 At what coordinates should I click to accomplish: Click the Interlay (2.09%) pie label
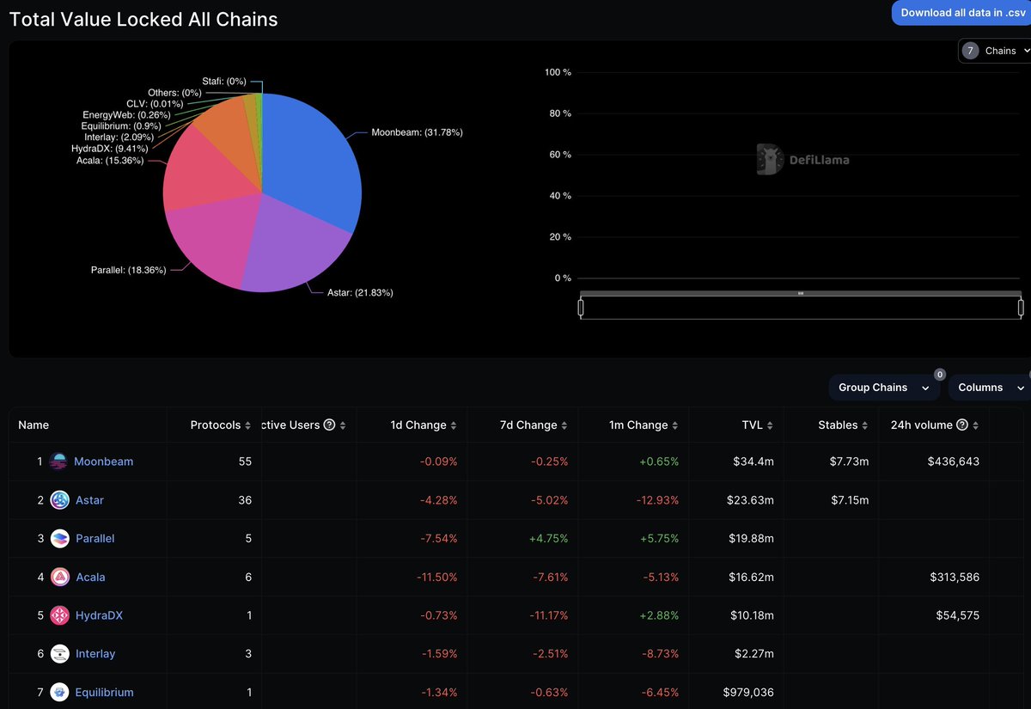[x=119, y=137]
